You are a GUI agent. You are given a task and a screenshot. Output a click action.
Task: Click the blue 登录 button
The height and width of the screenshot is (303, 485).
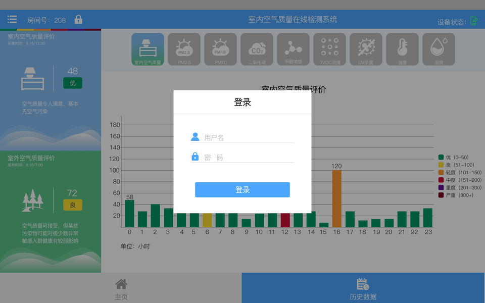[242, 189]
